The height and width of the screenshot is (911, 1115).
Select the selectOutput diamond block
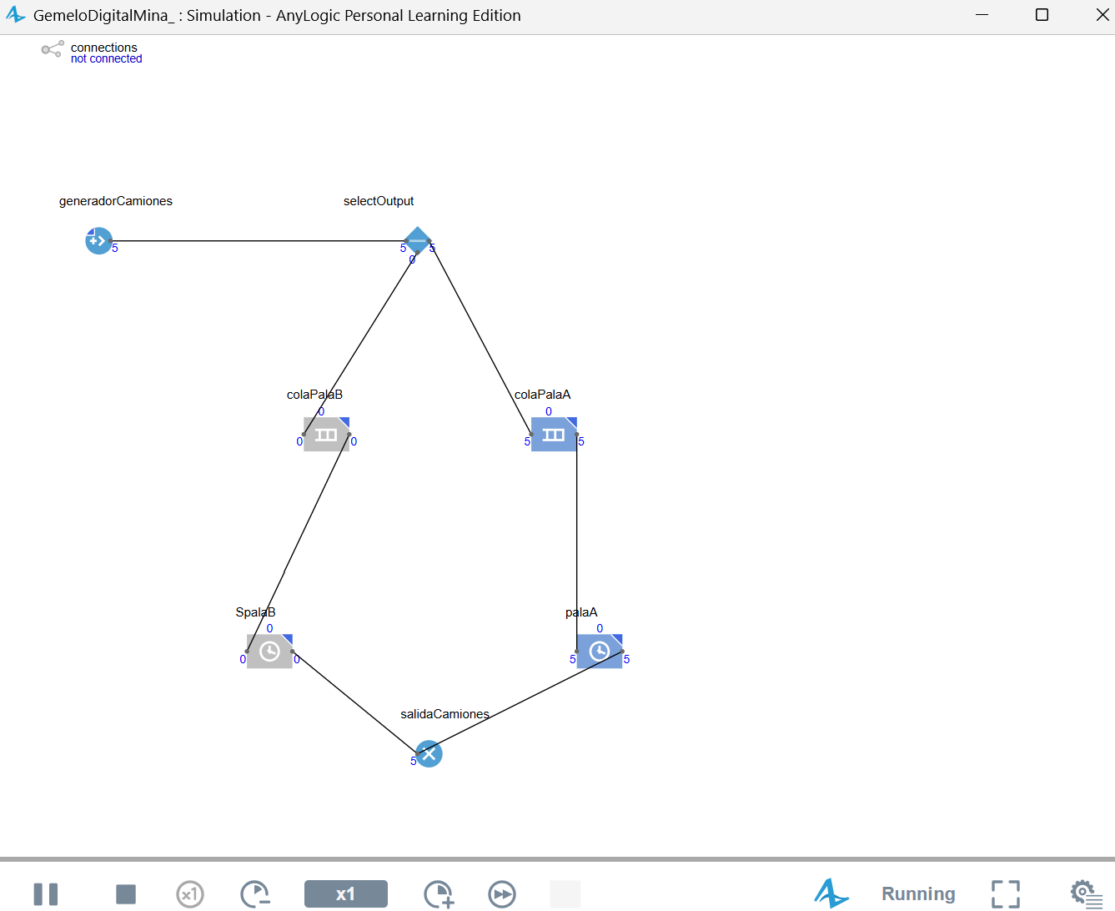tap(417, 240)
